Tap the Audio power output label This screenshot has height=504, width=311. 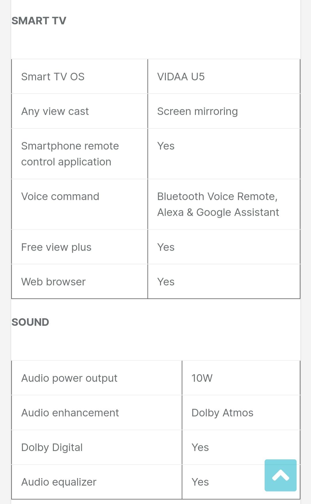(x=69, y=378)
